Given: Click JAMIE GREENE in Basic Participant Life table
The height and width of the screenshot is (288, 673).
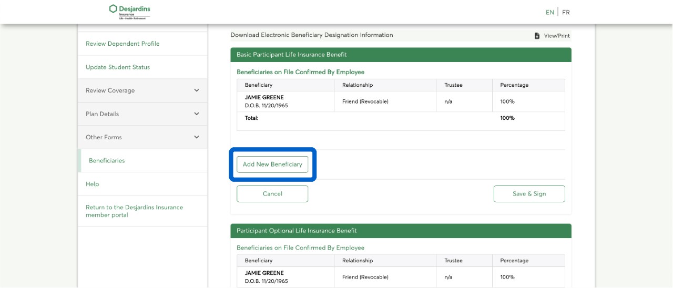Looking at the screenshot, I should pos(264,98).
